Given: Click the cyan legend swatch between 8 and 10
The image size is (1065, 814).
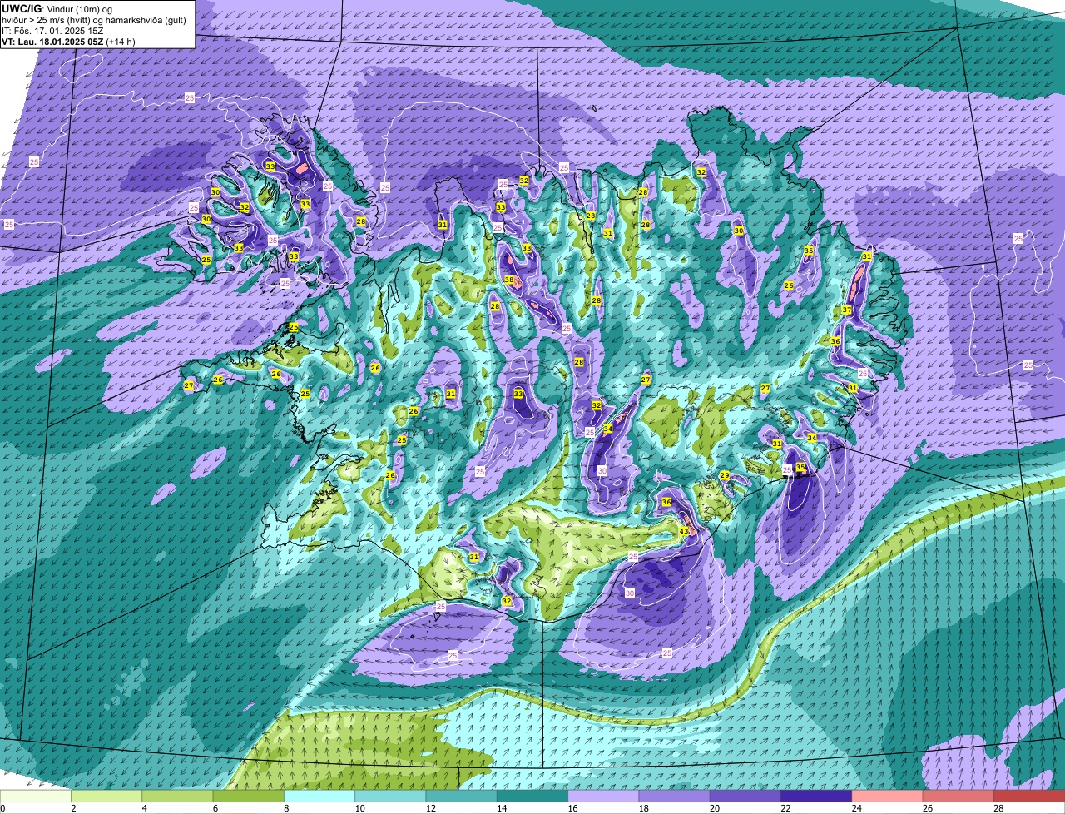Looking at the screenshot, I should [x=319, y=797].
